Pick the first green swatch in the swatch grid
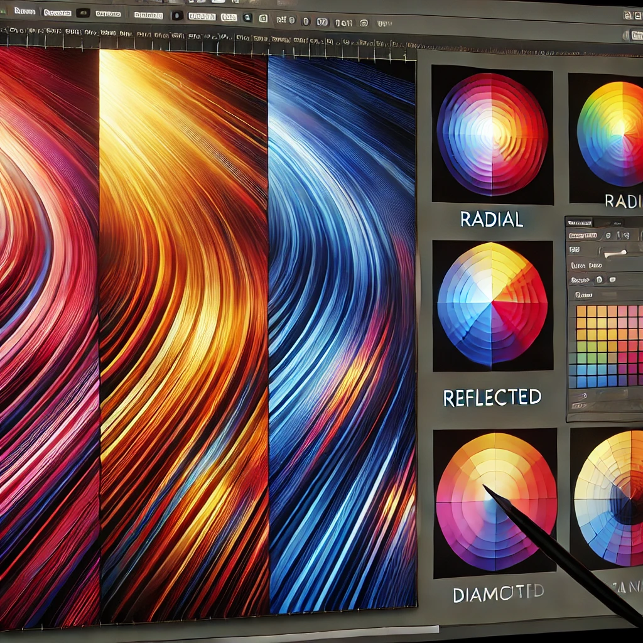 (581, 347)
